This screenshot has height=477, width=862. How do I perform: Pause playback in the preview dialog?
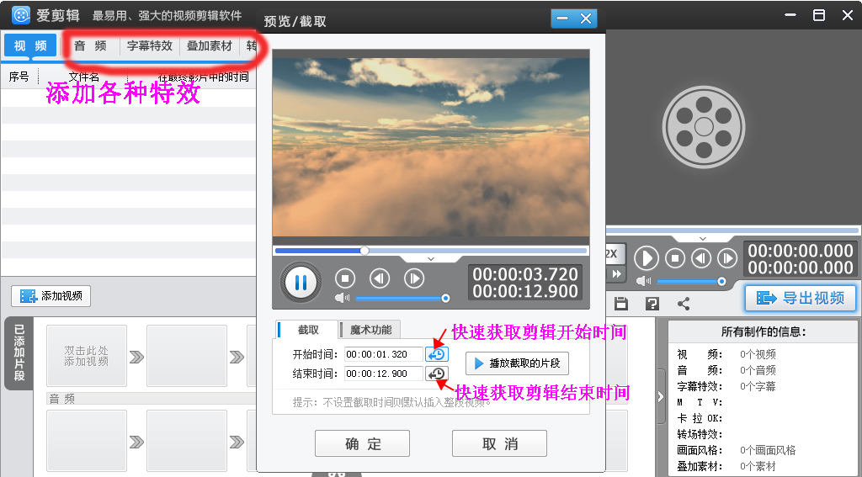301,282
